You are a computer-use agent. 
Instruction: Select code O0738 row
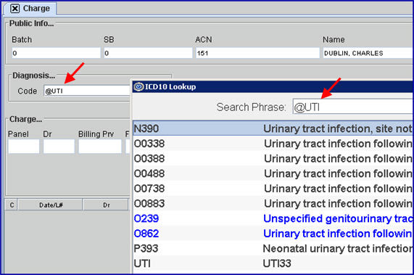(273, 189)
